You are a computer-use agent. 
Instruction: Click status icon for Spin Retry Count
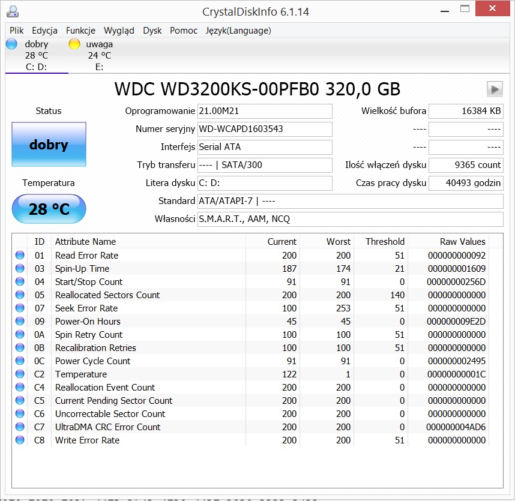pos(20,334)
